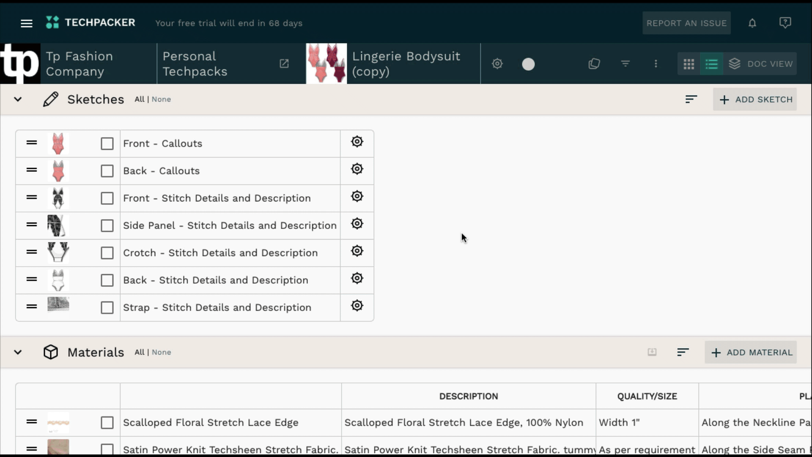The image size is (812, 457).
Task: Open the Materials sort menu
Action: [683, 352]
